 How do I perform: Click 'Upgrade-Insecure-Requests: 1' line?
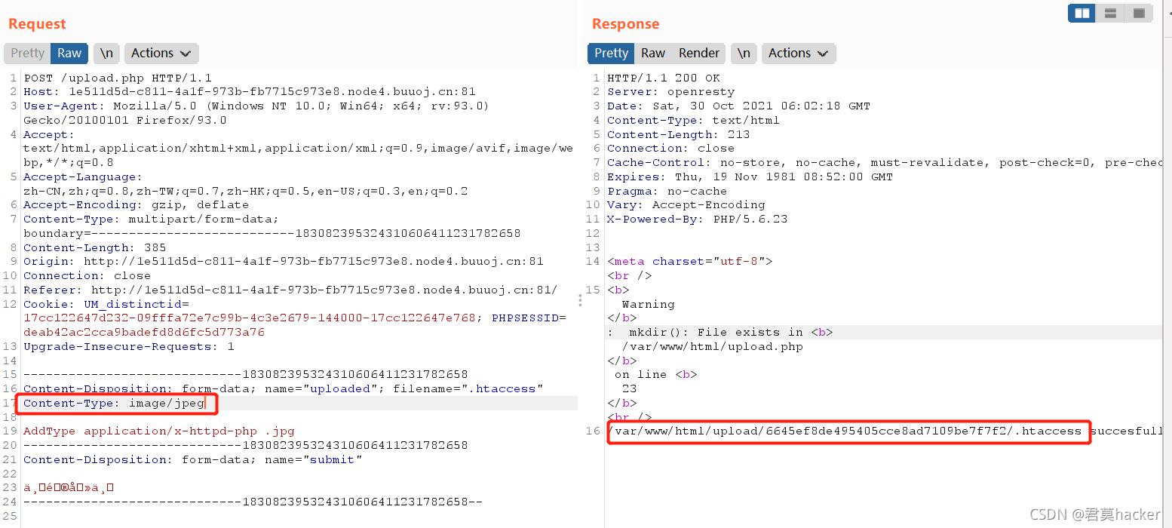coord(129,347)
